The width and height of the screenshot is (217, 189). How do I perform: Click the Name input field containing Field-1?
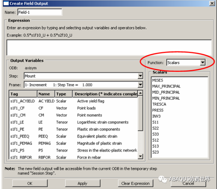point(40,12)
